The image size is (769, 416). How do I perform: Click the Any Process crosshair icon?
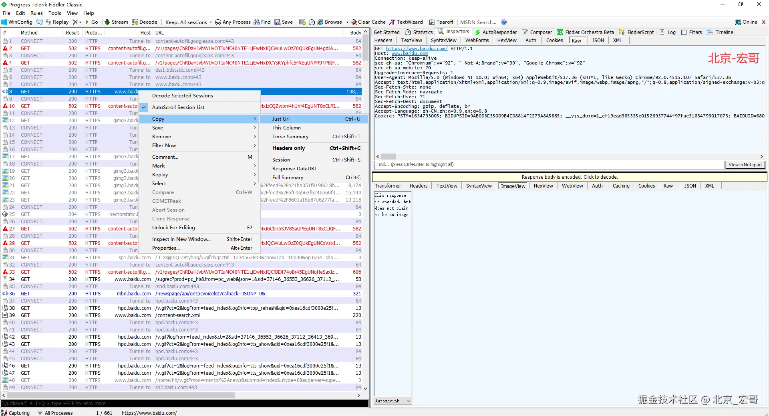(x=218, y=22)
